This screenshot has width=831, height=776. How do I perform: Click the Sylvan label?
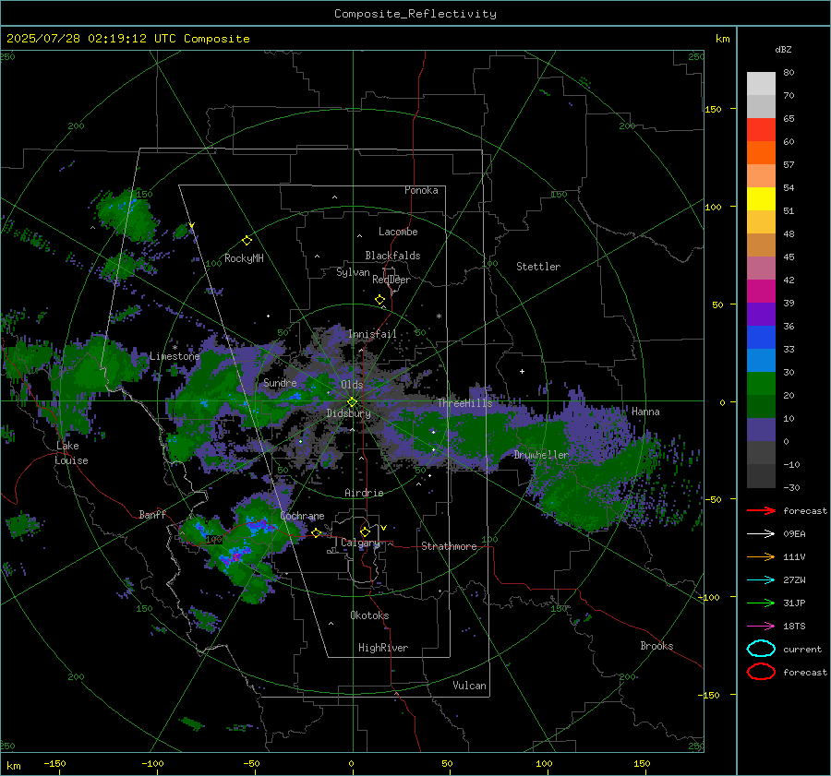353,272
